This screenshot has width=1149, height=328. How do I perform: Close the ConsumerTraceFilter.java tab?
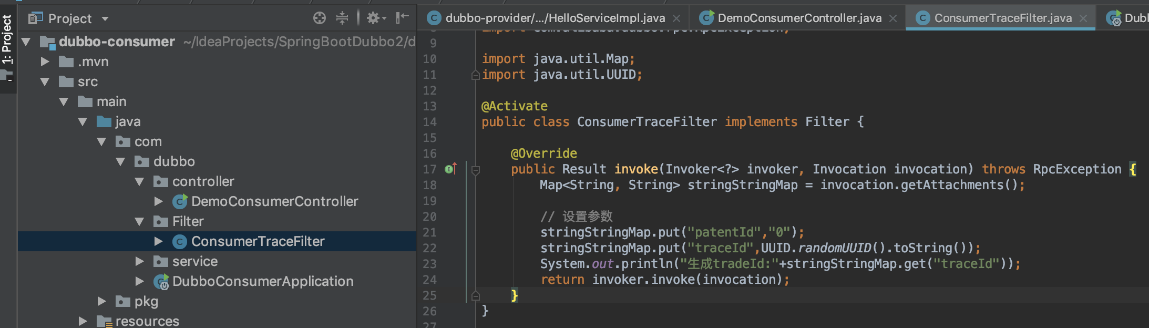coord(1083,18)
